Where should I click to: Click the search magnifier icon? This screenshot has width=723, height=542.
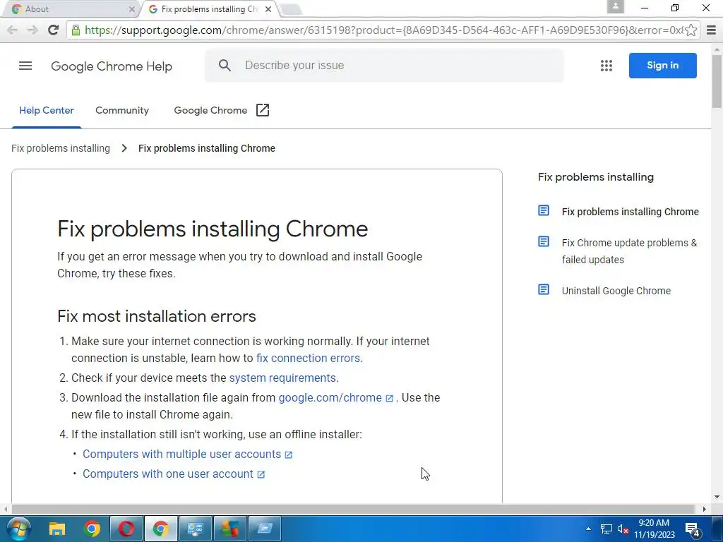[x=225, y=66]
